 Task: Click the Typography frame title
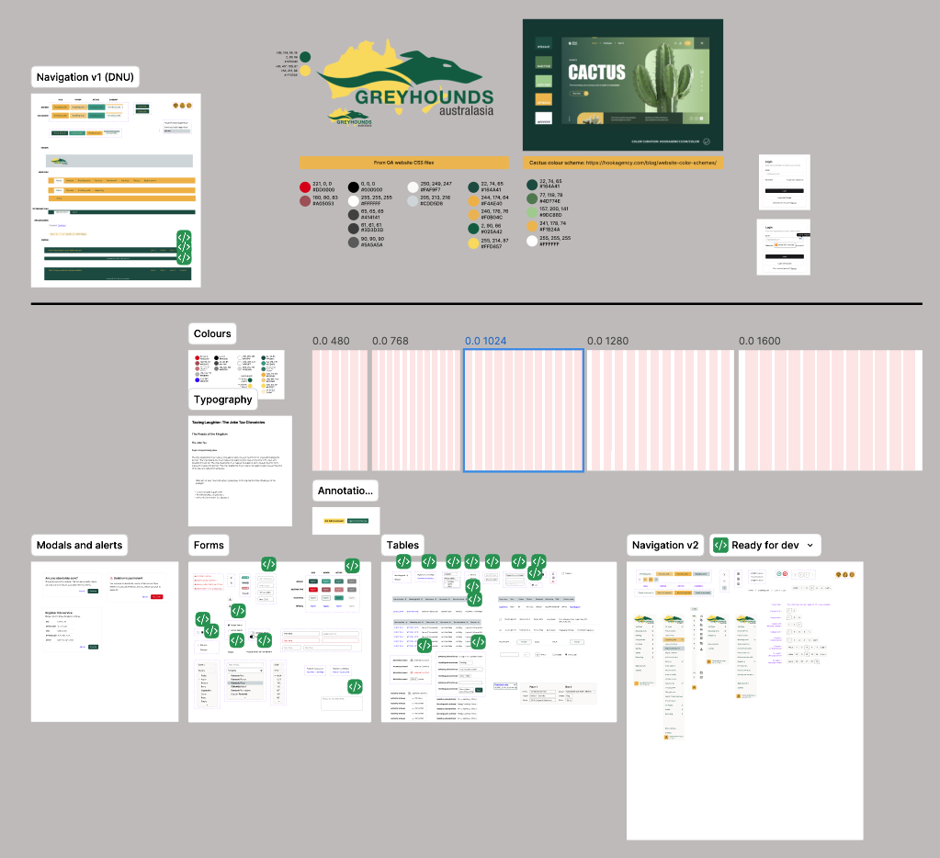click(x=222, y=400)
